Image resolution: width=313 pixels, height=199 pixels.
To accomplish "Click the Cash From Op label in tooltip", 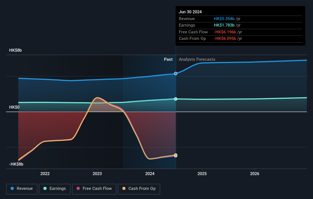I will point(192,39).
